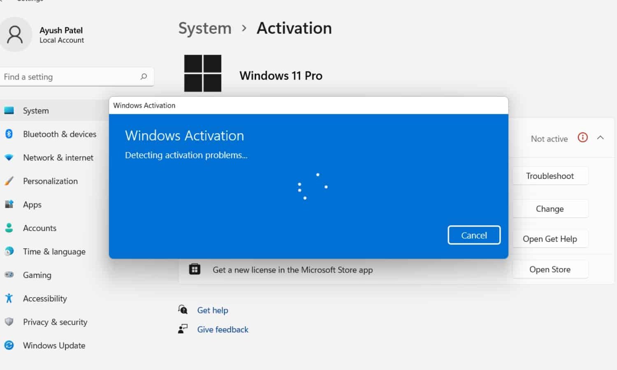Screen dimensions: 617x370
Task: Click the red info icon beside Not active
Action: point(583,137)
